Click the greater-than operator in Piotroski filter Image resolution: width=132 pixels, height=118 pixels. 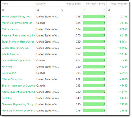pos(84,10)
